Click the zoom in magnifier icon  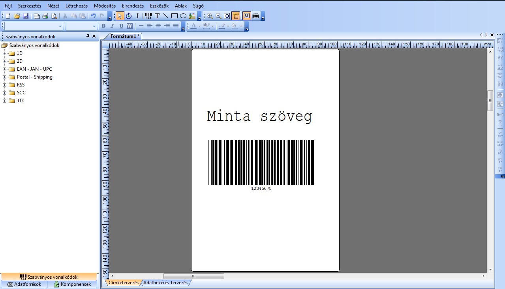(x=210, y=16)
